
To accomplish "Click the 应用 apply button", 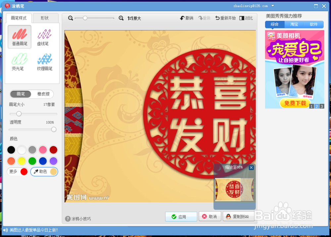I will tap(181, 216).
